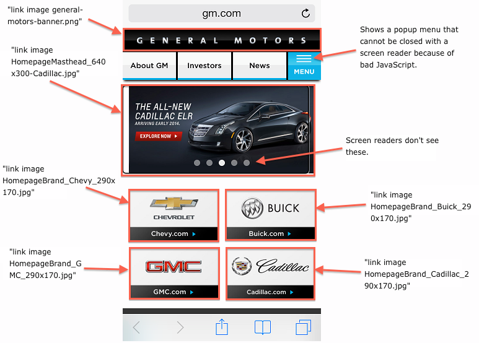Select the fourth carousel dot

pyautogui.click(x=234, y=163)
